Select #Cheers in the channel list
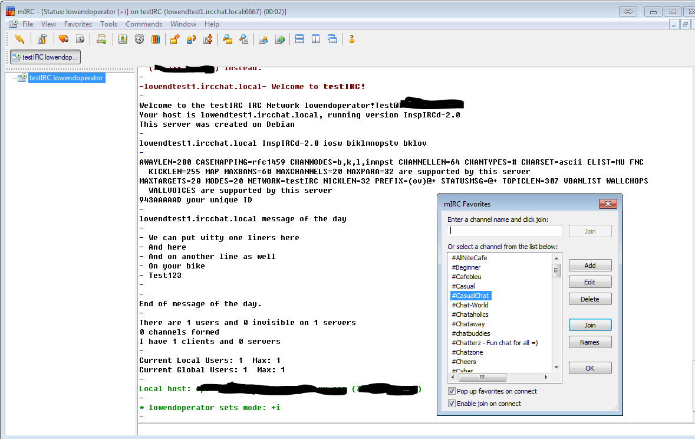The height and width of the screenshot is (439, 695). coord(464,362)
